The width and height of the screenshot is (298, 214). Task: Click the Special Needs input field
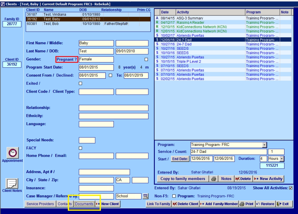pyautogui.click(x=87, y=140)
